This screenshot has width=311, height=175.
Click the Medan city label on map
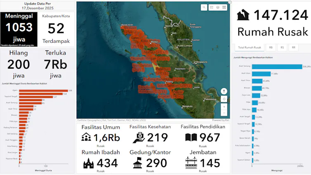click(155, 42)
